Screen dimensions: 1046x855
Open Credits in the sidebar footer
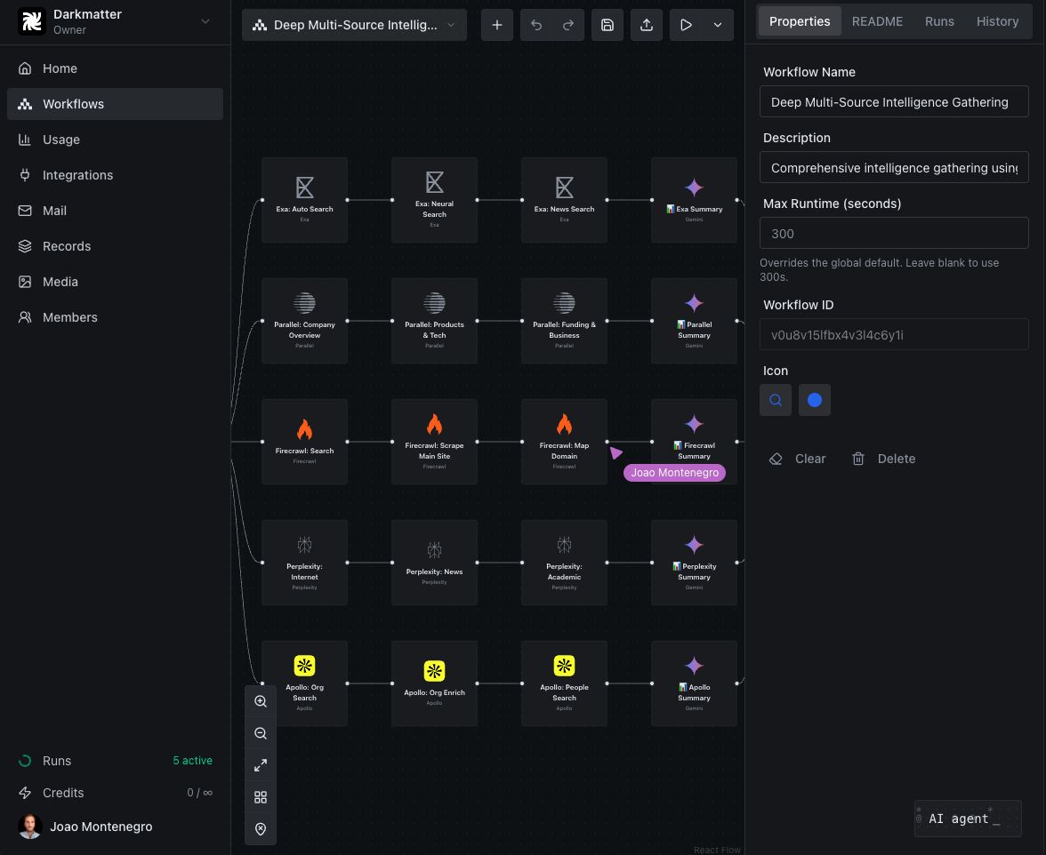click(x=115, y=793)
